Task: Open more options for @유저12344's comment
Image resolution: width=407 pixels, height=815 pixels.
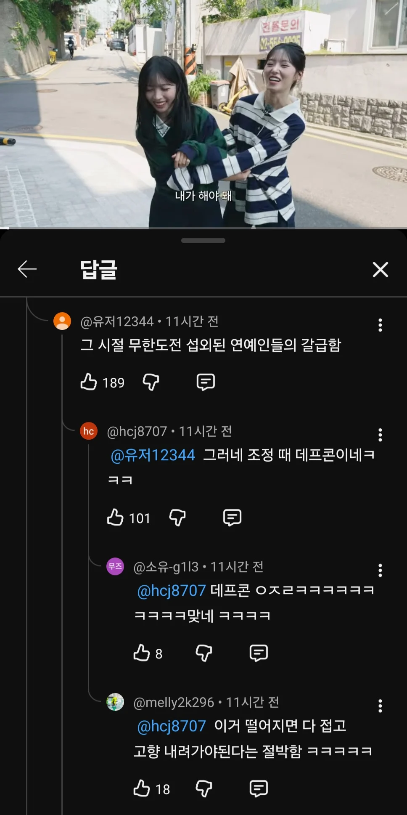Action: (x=380, y=325)
